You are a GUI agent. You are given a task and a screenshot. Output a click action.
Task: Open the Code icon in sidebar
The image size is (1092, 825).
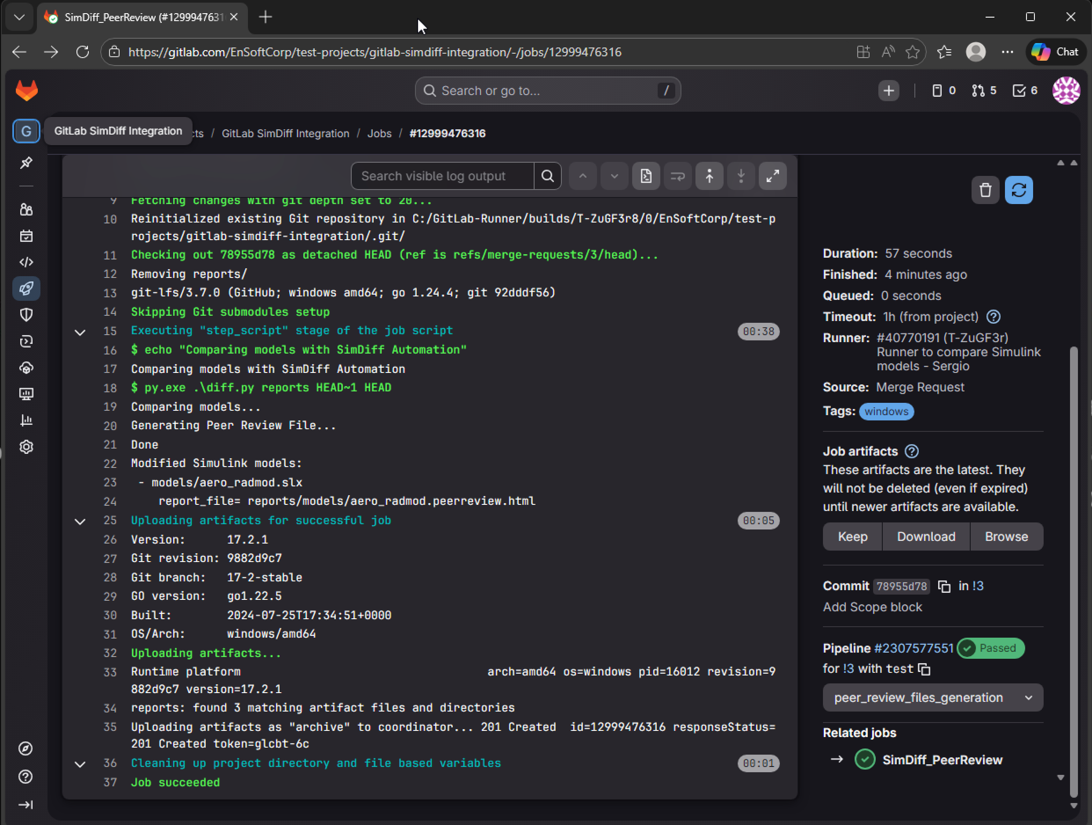(x=26, y=262)
